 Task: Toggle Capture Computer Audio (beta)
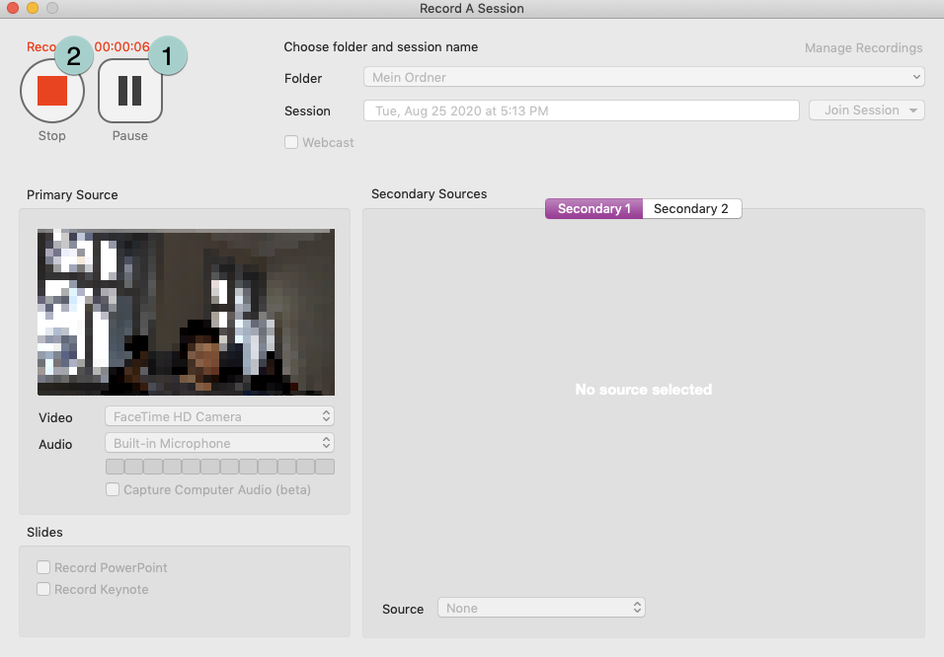point(114,489)
